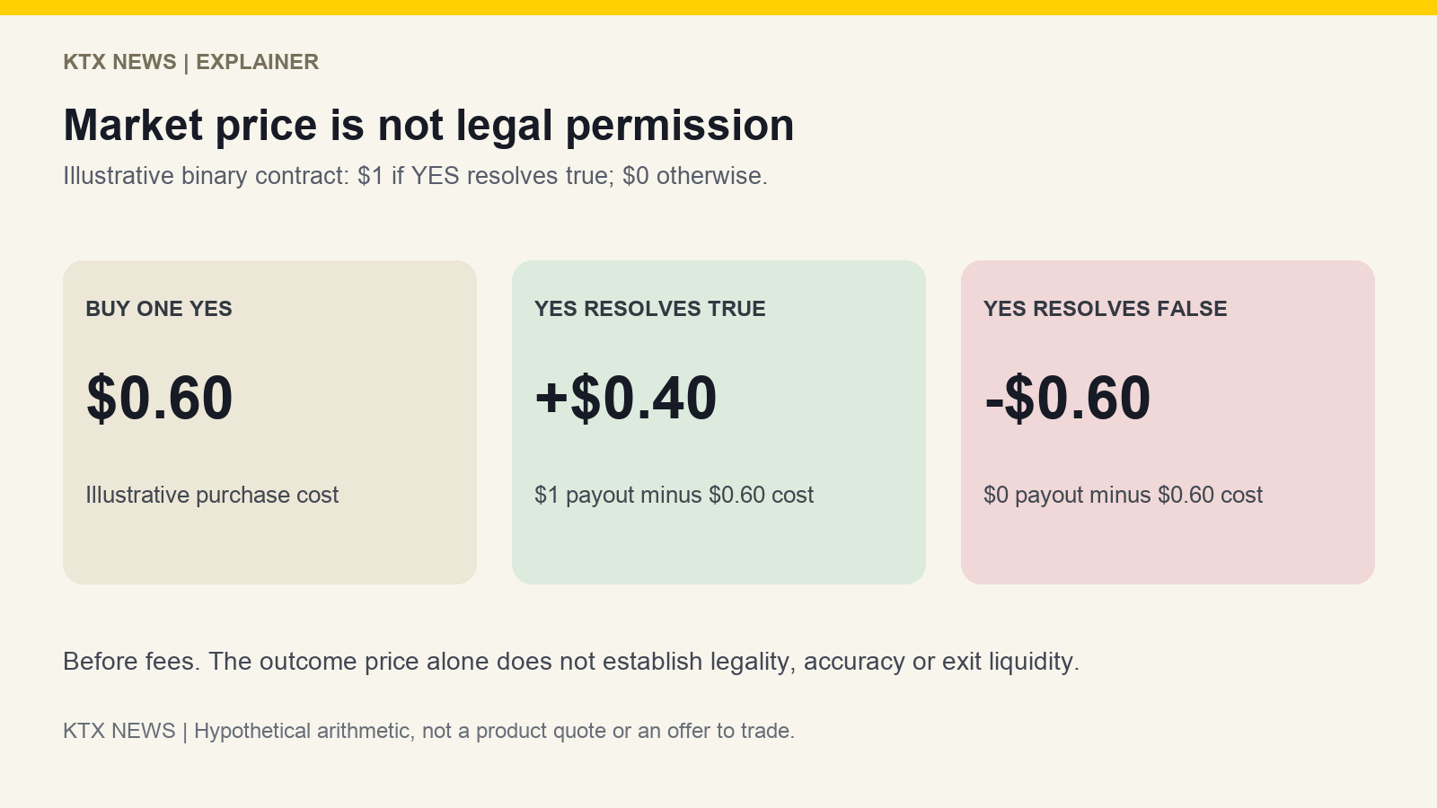1437x808 pixels.
Task: Select the pink YES RESOLVES FALSE card
Action: pyautogui.click(x=1168, y=422)
